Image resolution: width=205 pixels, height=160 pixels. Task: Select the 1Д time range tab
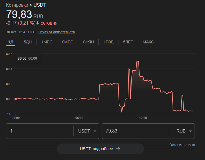[11, 42]
